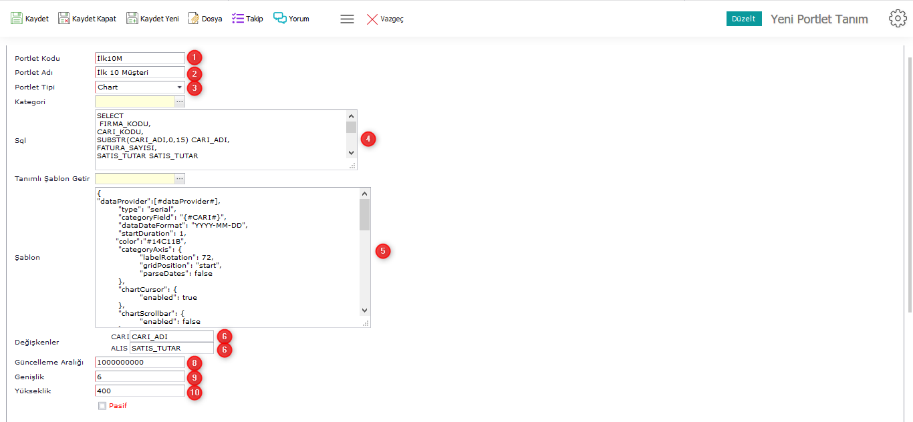Click the Kaydet save icon

point(17,19)
